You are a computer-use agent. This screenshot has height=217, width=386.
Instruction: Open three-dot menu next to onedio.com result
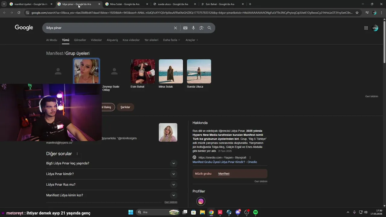pyautogui.click(x=250, y=157)
